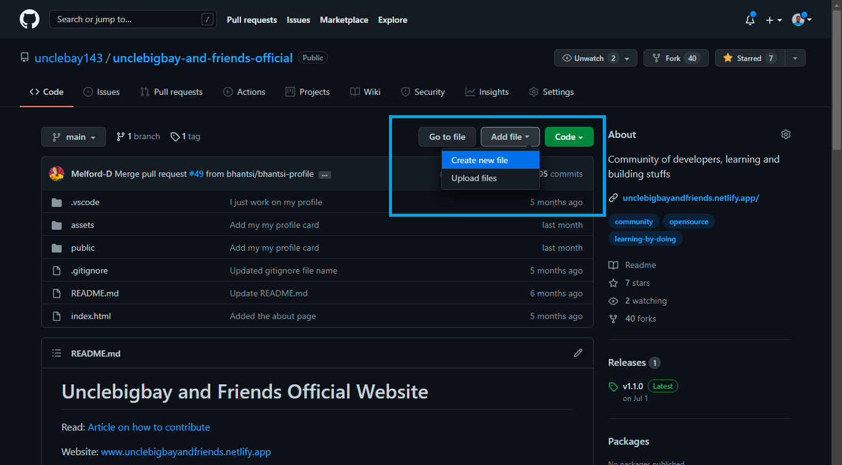Image resolution: width=842 pixels, height=465 pixels.
Task: Switch to the Insights tab
Action: (487, 92)
